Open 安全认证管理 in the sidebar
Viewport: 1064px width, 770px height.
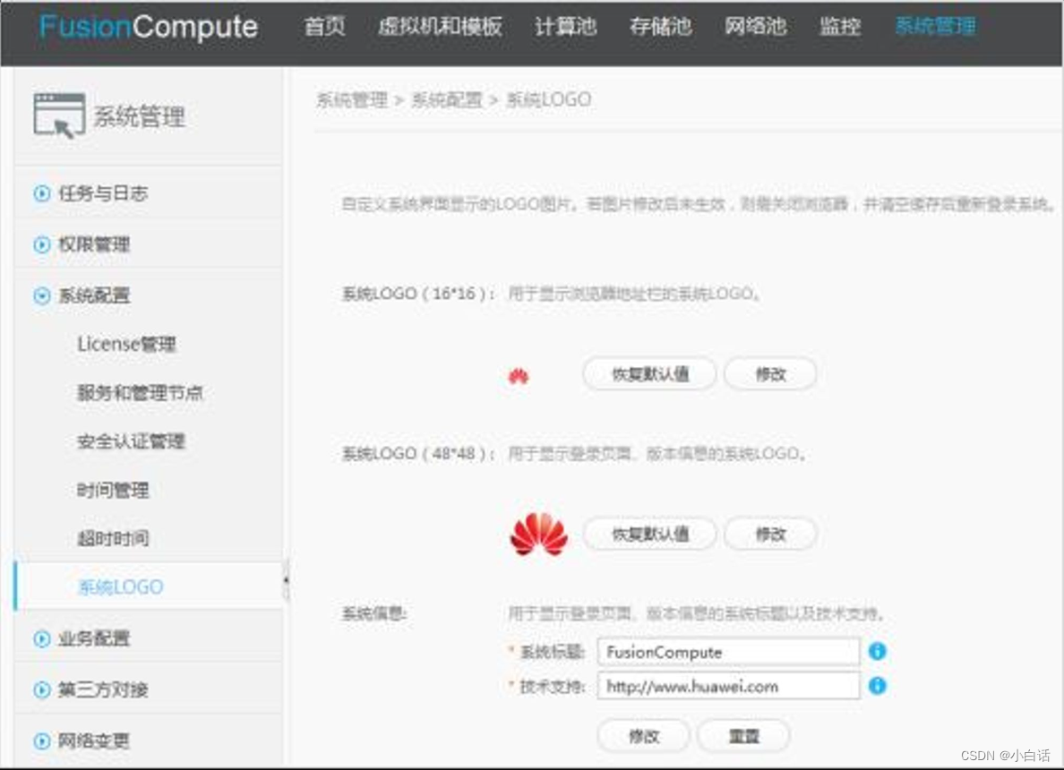[x=131, y=441]
